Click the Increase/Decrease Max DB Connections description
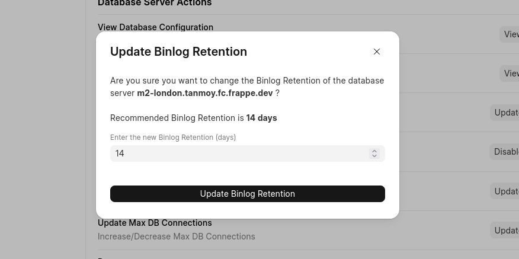 pos(176,236)
